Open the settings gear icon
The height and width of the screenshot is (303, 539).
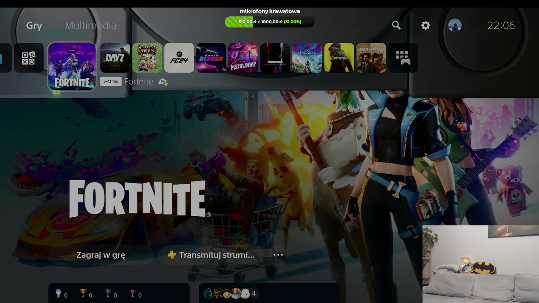pyautogui.click(x=426, y=25)
